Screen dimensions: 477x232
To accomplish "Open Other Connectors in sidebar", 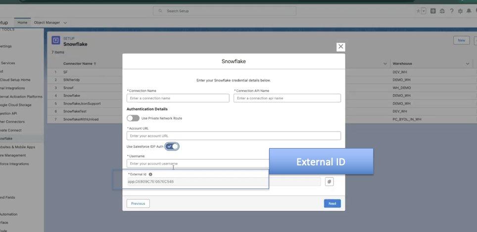I will pyautogui.click(x=12, y=122).
